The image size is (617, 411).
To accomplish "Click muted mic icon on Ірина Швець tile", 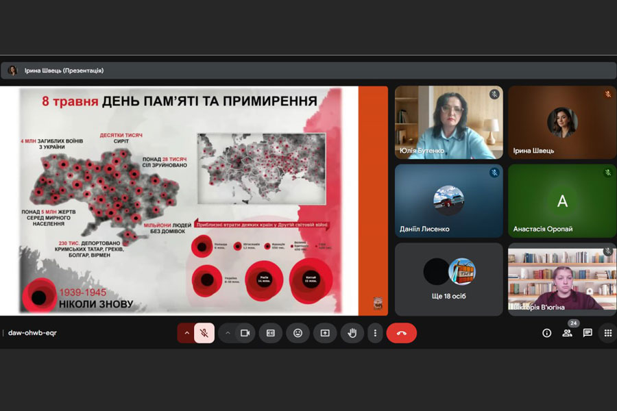I will click(608, 94).
